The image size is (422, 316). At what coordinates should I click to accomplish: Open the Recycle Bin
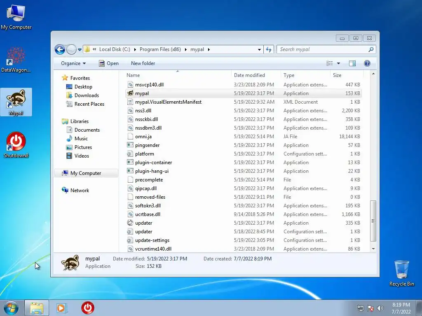(x=401, y=273)
